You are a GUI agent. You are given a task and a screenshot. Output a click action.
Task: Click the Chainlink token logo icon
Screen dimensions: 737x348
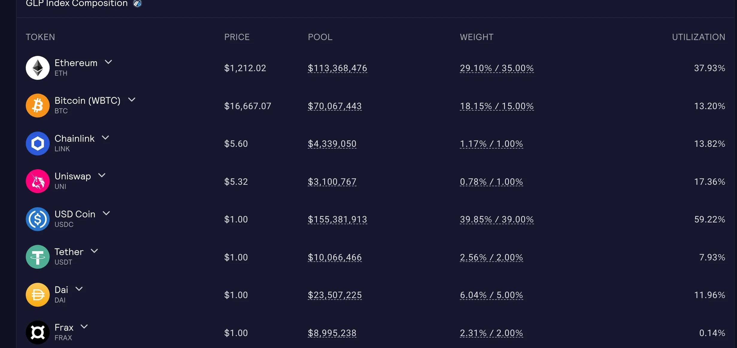38,144
